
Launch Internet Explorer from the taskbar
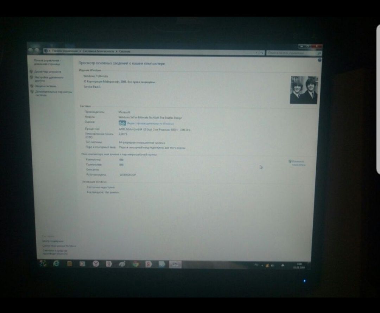56,263
